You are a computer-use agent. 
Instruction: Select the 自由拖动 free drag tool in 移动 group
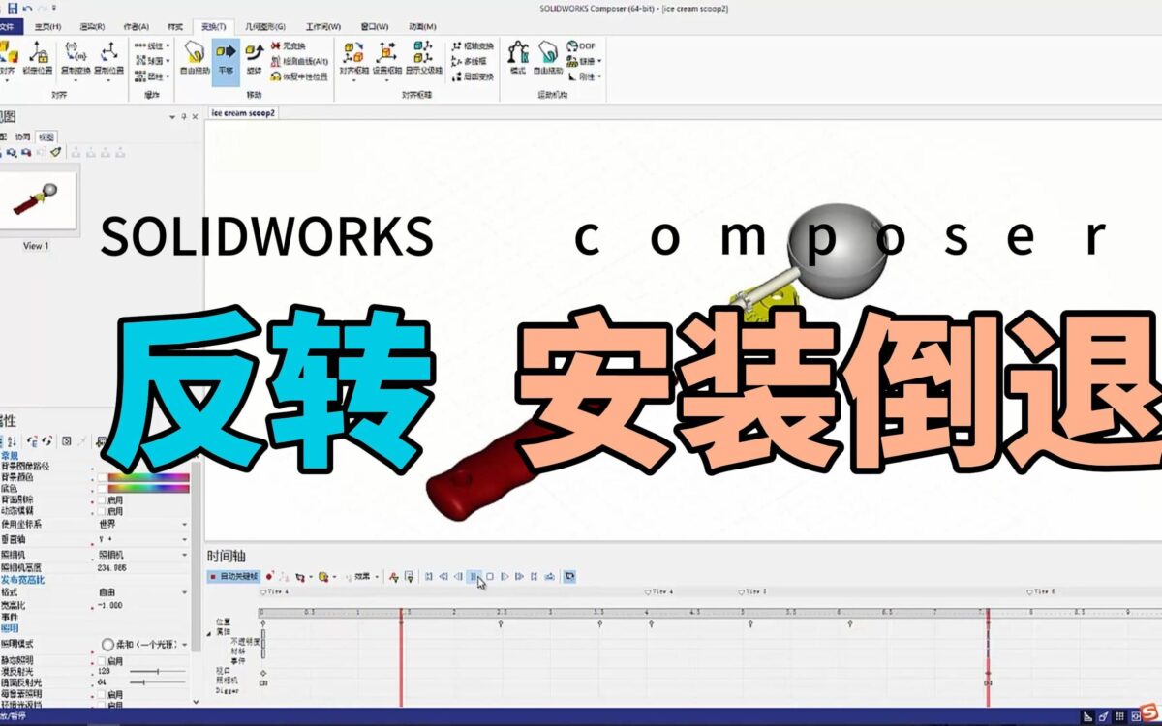click(x=195, y=58)
